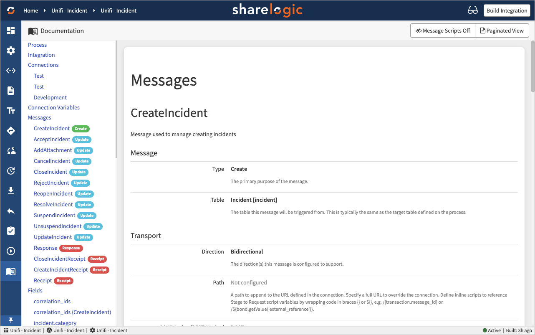Expand the Fields section in navigation tree
The width and height of the screenshot is (535, 335).
pos(35,291)
